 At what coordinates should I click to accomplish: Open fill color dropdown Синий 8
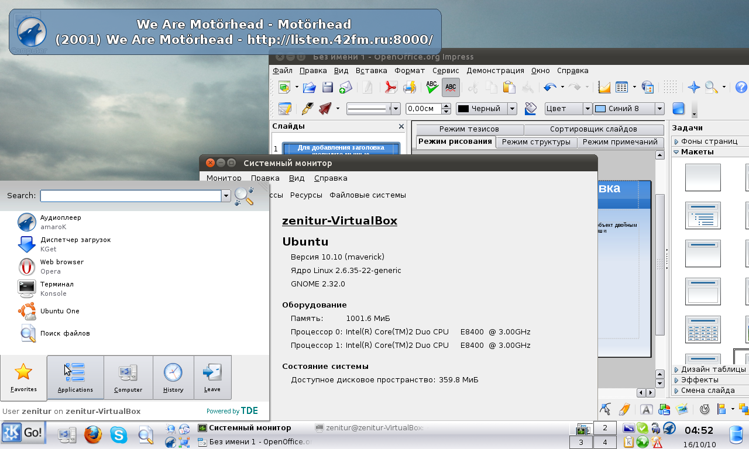(659, 109)
